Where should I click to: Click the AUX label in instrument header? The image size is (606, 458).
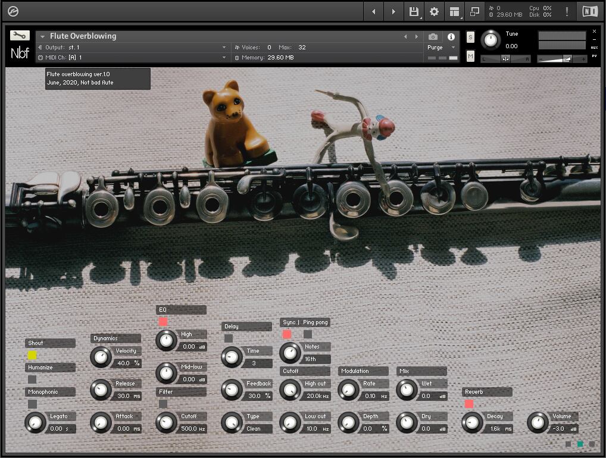(594, 48)
